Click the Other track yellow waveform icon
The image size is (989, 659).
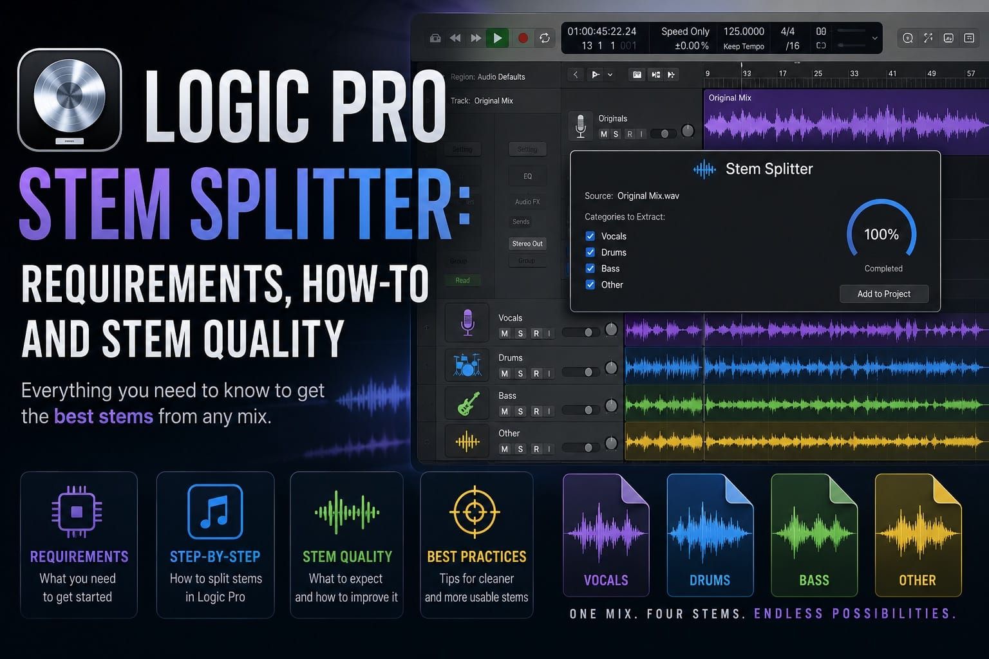(467, 441)
